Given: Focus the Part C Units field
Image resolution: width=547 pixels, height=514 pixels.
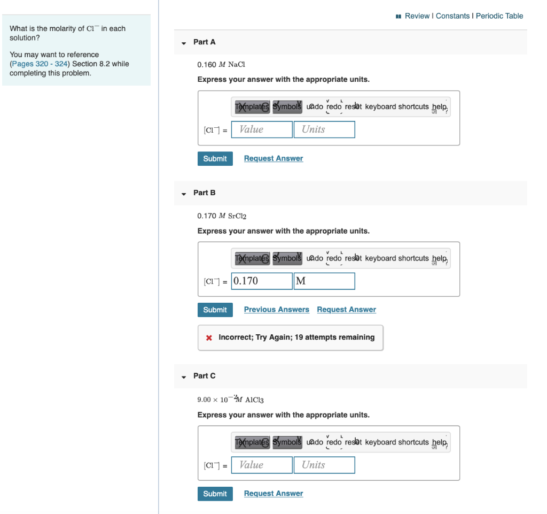Looking at the screenshot, I should pos(324,465).
